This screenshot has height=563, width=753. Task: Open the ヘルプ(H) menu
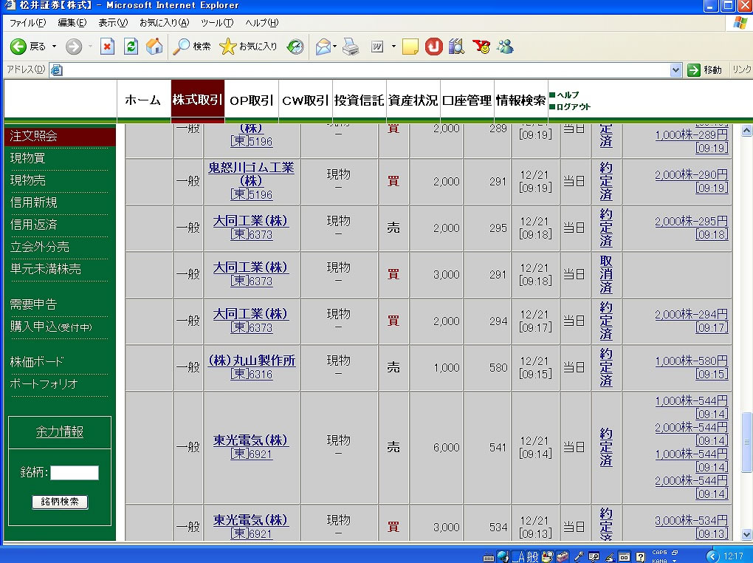262,23
